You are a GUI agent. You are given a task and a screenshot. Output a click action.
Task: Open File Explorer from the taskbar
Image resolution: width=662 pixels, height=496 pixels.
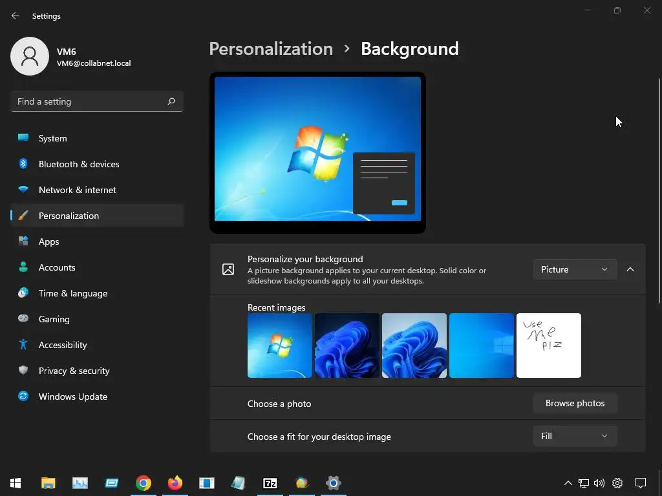(x=48, y=483)
